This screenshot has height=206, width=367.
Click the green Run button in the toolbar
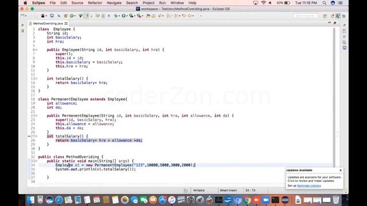[x=124, y=16]
